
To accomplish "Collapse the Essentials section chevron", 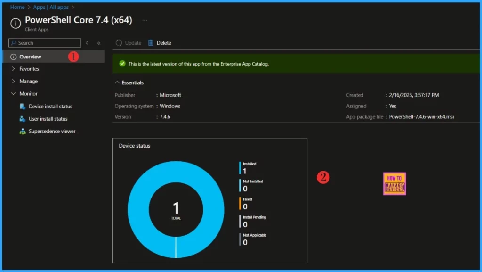I will click(x=117, y=82).
